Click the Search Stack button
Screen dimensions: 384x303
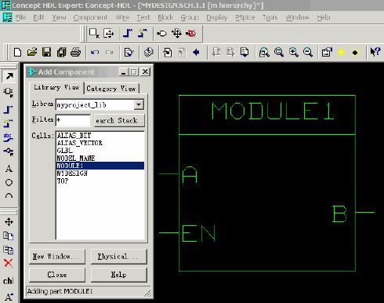pyautogui.click(x=119, y=121)
